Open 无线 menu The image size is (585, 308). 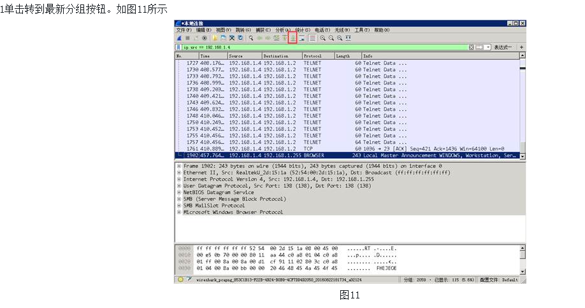[x=342, y=30]
